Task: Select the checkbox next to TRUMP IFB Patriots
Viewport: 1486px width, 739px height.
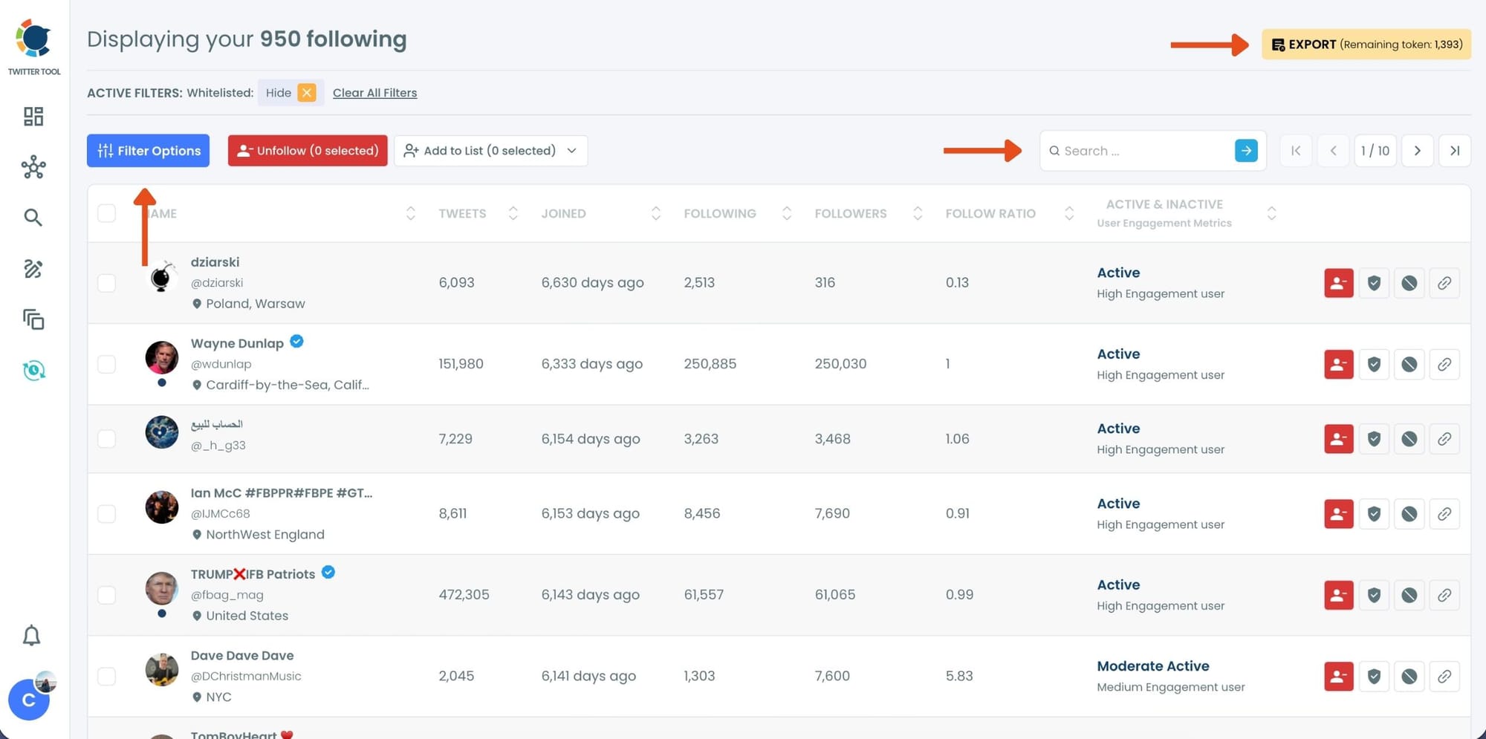Action: pyautogui.click(x=106, y=595)
